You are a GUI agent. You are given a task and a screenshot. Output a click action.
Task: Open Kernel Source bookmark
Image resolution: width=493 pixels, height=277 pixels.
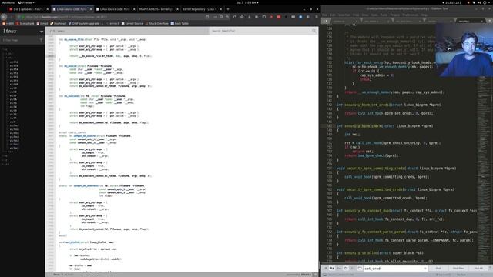coord(132,23)
